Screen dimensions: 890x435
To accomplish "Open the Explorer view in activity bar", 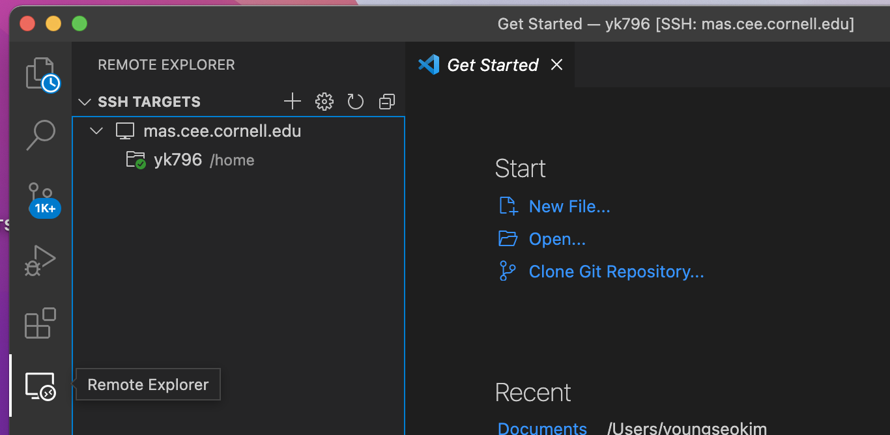I will [x=42, y=75].
